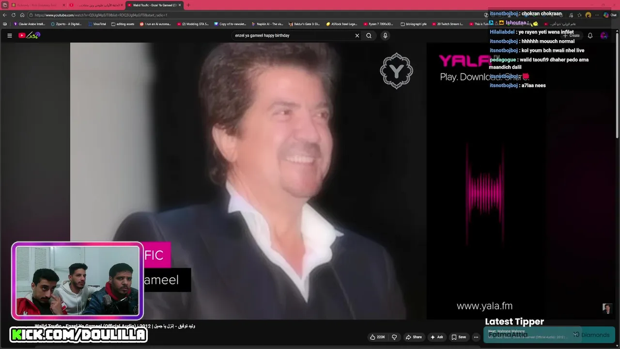Open the 20 Twitch Stream bookmark
Screen dimensions: 620x349
point(448,24)
